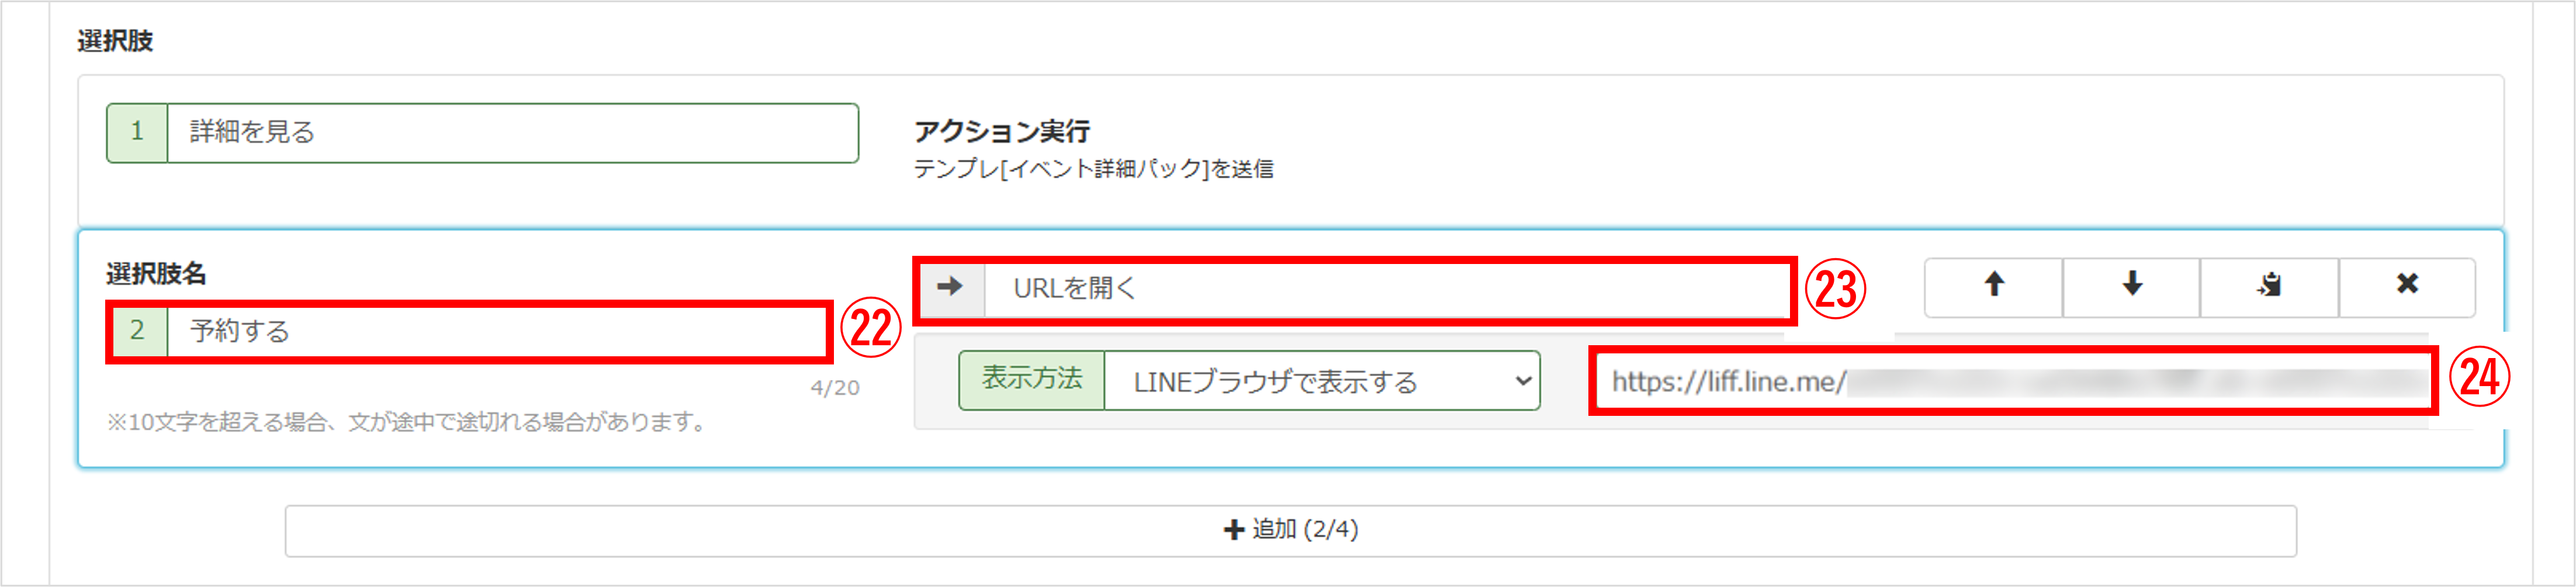Click the https://liff.line.me/ URL field
The image size is (2576, 587).
click(x=2012, y=381)
